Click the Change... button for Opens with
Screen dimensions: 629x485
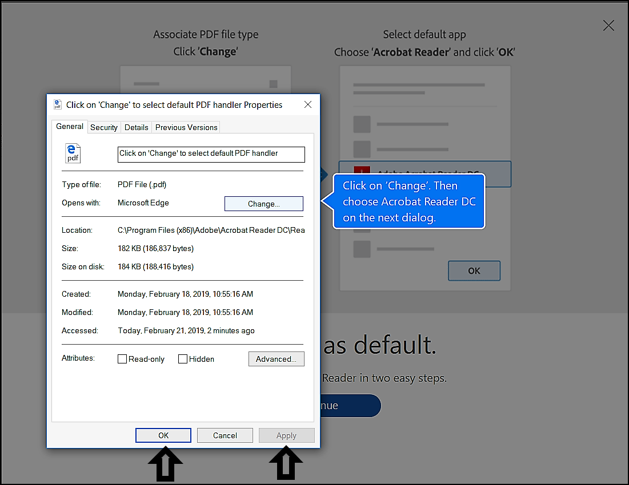coord(263,204)
